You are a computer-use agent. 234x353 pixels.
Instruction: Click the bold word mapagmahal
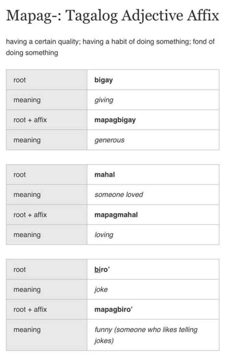point(116,215)
